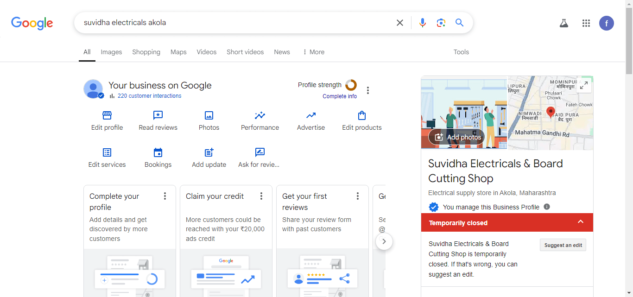Switch to the Images tab
The width and height of the screenshot is (633, 297).
[x=111, y=52]
